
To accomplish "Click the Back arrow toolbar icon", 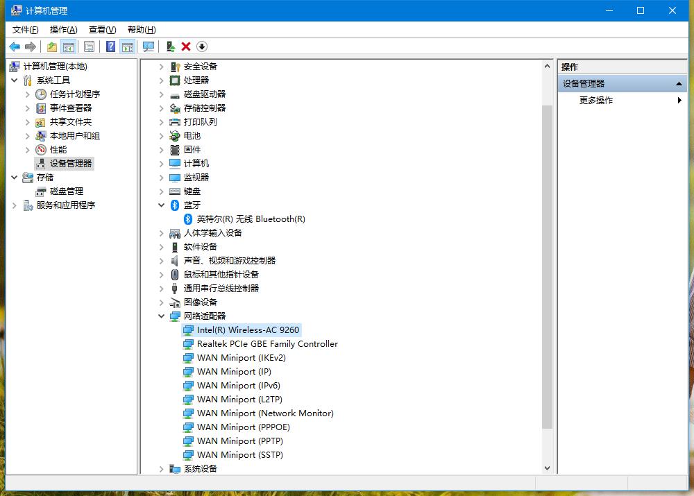I will coord(15,46).
